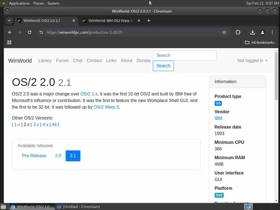Screen dimensions: 280x210
Task: Open the apps grid in bookmarks bar
Action: tap(9, 42)
